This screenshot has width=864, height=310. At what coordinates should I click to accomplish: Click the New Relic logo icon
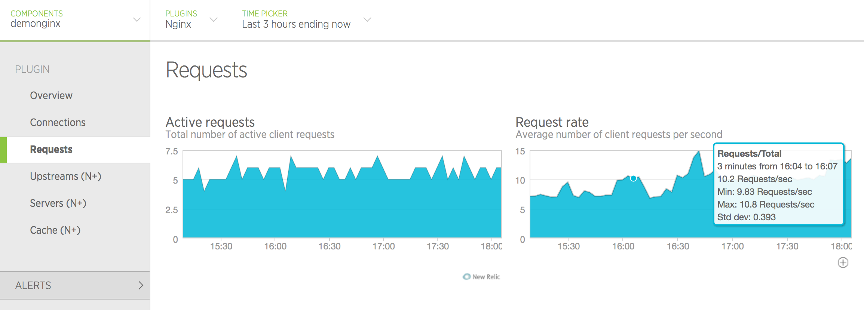(466, 277)
